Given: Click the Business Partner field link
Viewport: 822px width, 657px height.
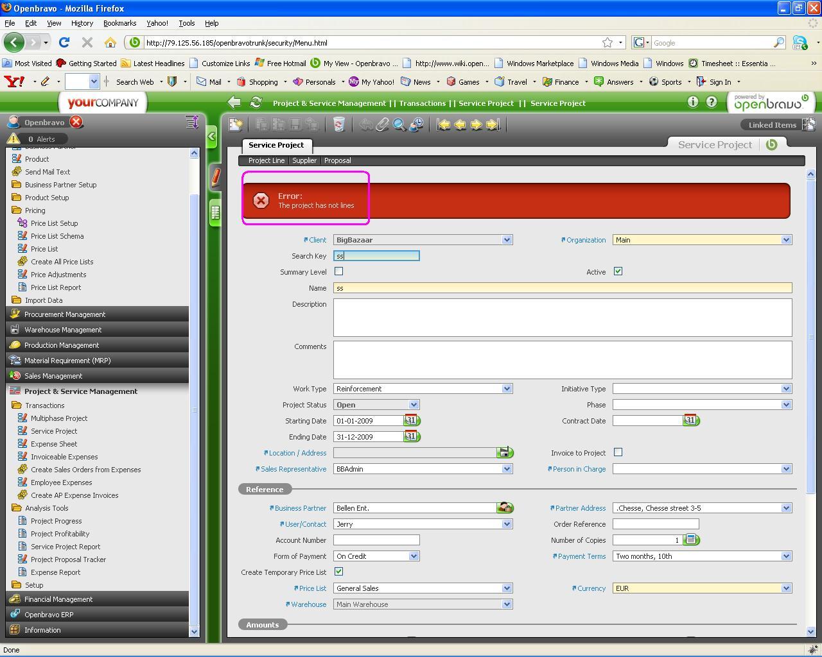Looking at the screenshot, I should (300, 508).
